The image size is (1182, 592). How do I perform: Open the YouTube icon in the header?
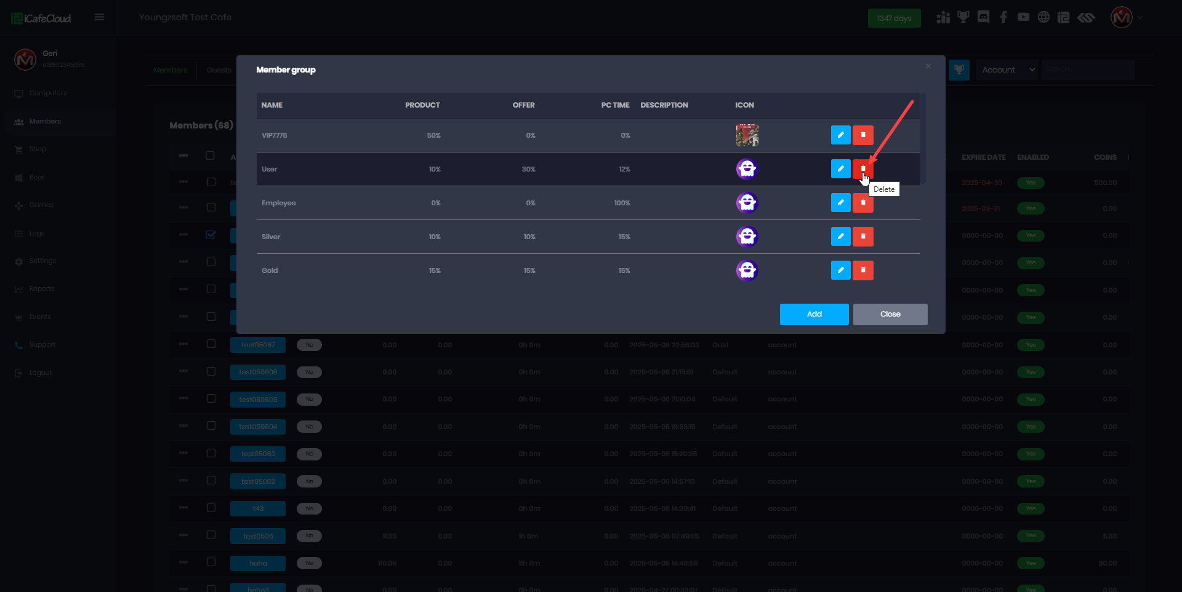click(x=1023, y=17)
